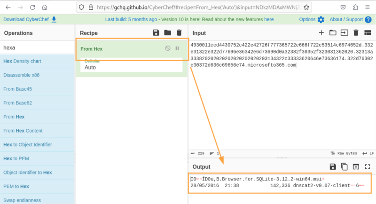Open tracking protection shield info
The height and width of the screenshot is (204, 376).
click(81, 8)
